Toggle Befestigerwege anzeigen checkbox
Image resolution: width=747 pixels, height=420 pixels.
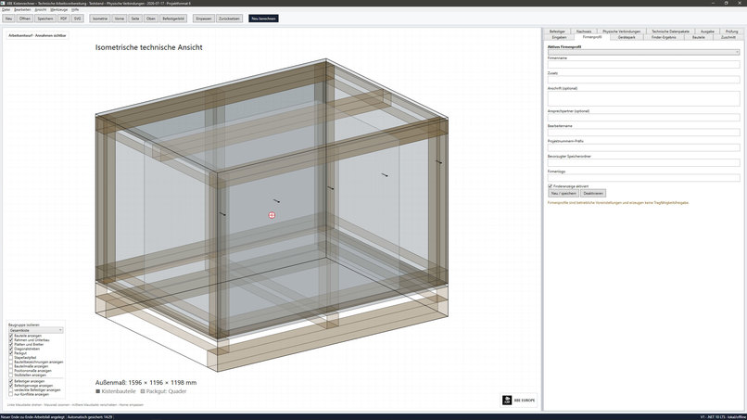point(11,386)
